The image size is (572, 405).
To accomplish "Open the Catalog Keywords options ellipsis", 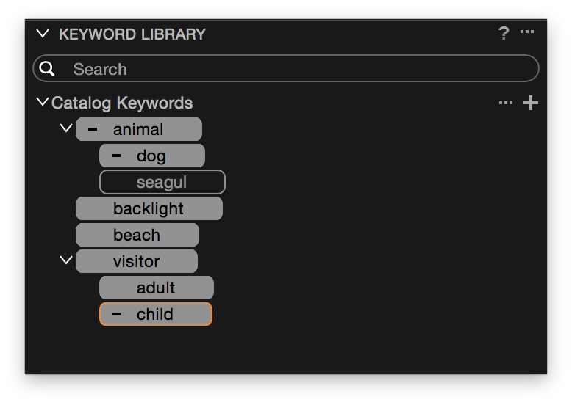I will coord(506,103).
